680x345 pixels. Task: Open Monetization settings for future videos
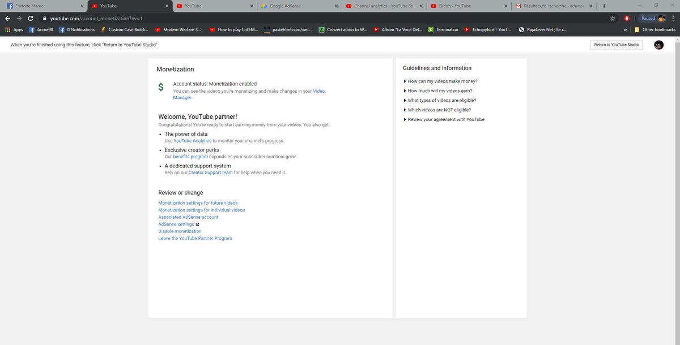click(198, 203)
